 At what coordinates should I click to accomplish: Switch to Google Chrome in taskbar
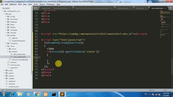[x=37, y=94]
